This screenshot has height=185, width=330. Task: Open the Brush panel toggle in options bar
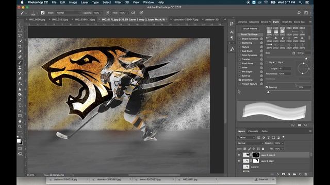pos(43,13)
